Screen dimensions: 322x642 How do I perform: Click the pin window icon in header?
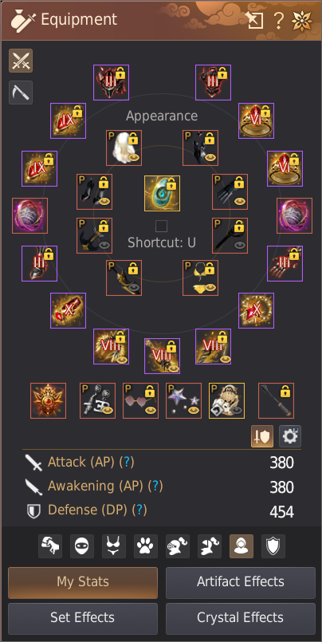pos(255,20)
